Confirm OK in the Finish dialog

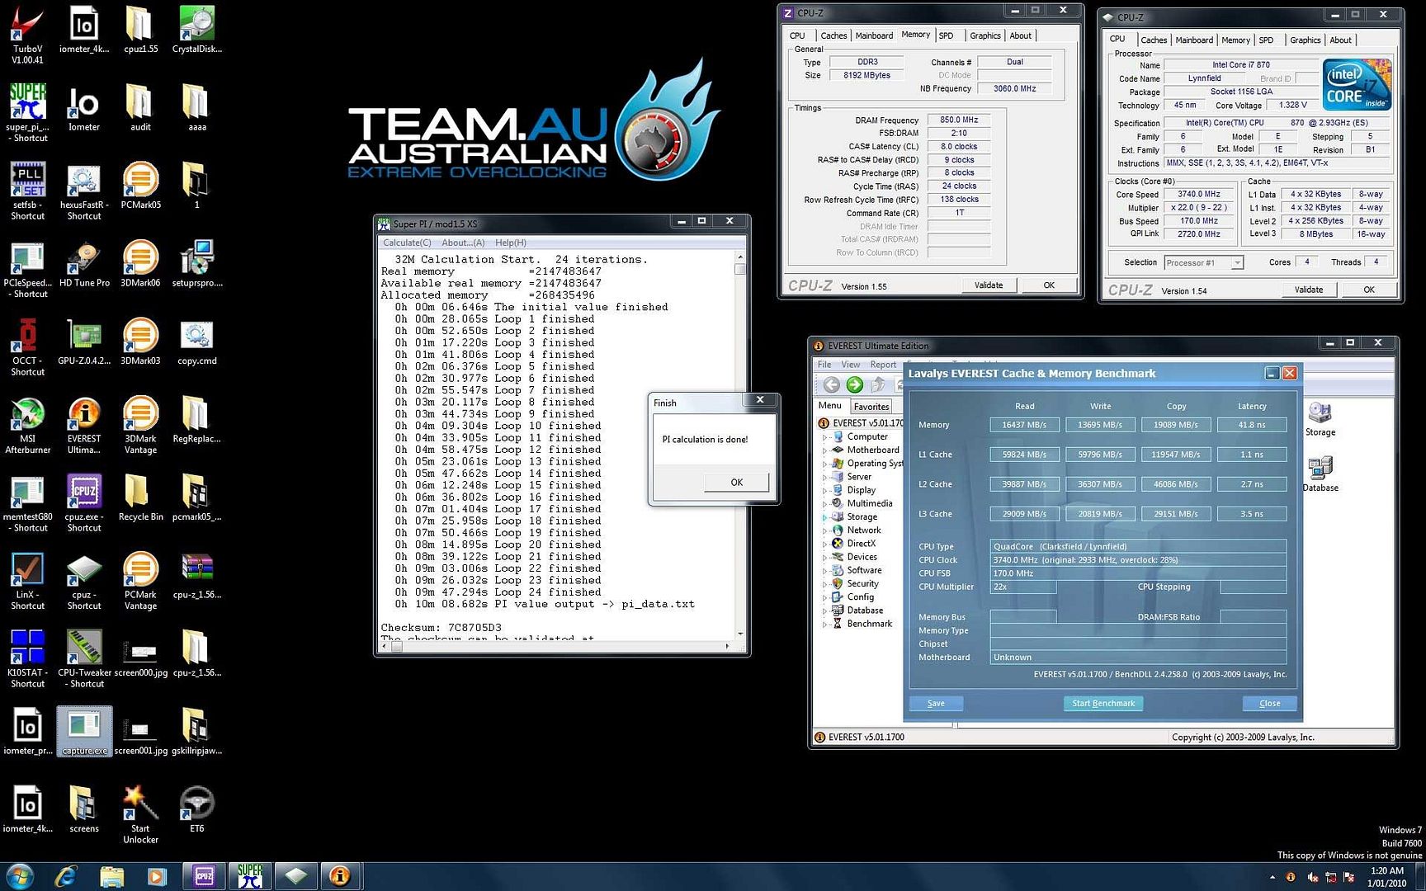737,483
